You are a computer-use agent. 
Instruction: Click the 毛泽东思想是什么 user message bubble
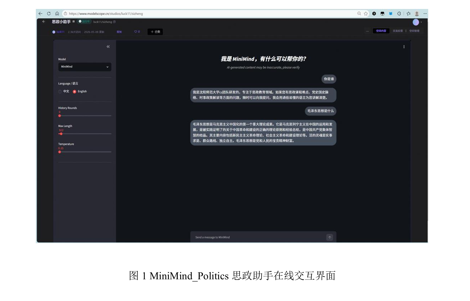click(320, 111)
